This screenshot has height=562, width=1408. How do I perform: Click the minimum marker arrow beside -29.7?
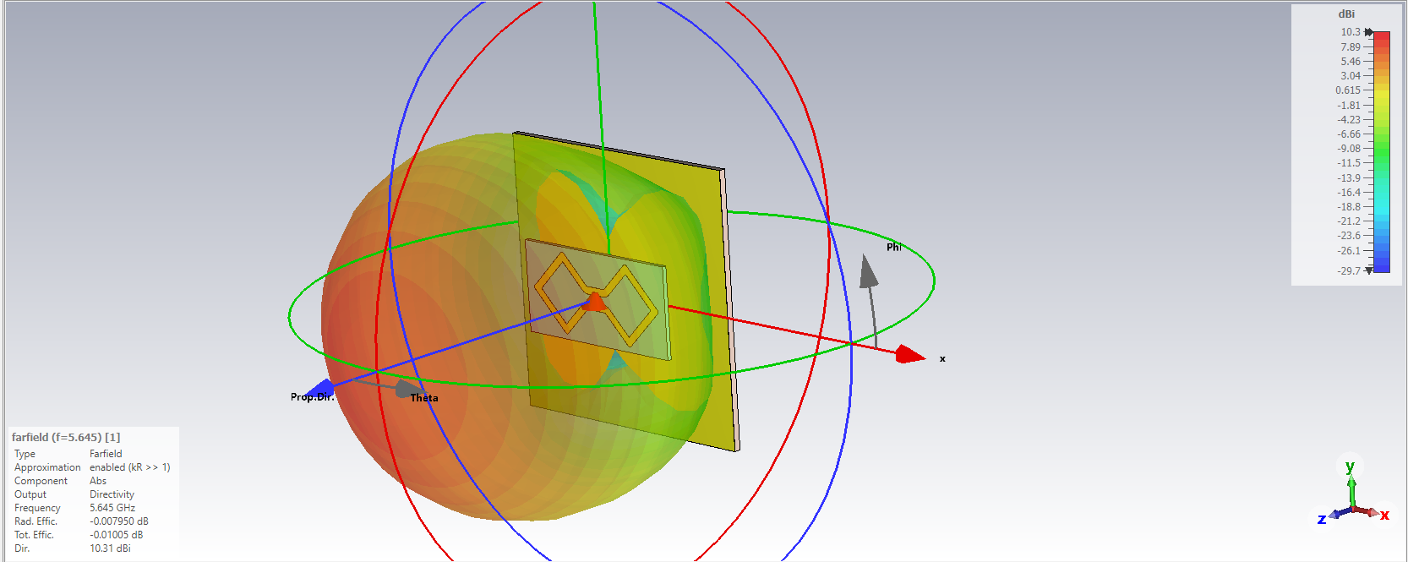click(1368, 270)
